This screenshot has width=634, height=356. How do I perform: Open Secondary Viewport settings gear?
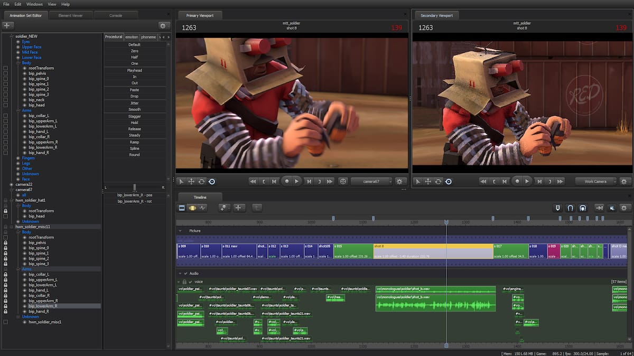(624, 181)
